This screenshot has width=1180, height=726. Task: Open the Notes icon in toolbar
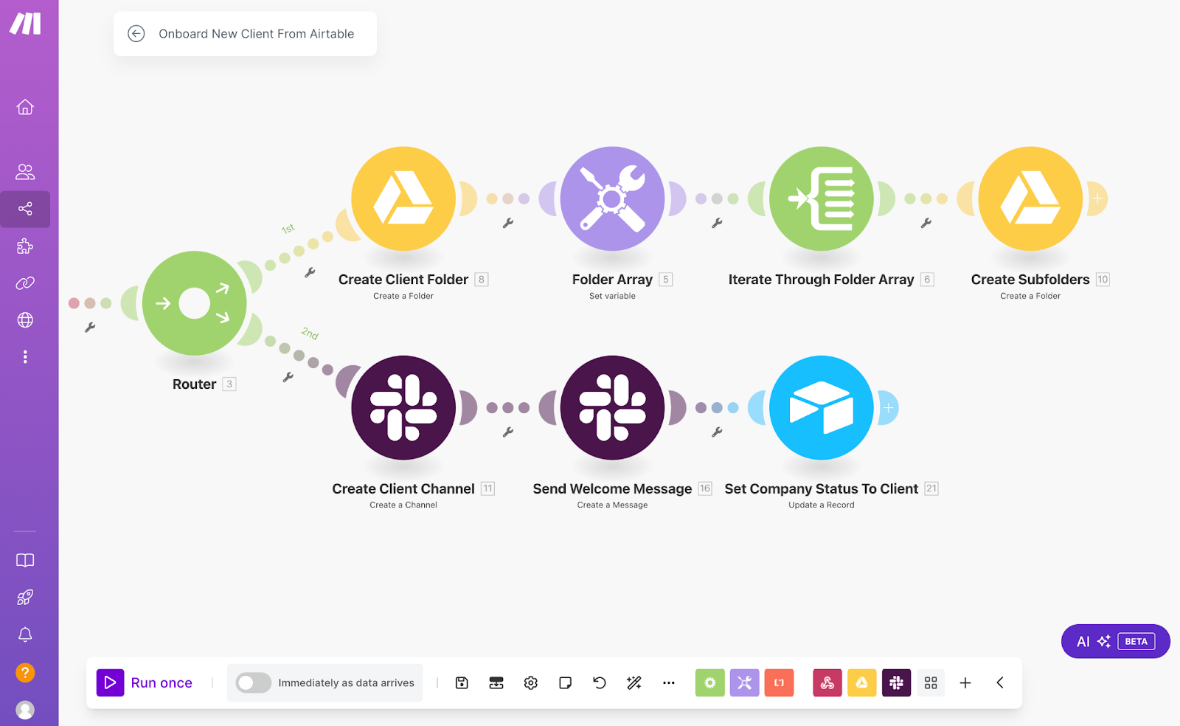click(566, 683)
